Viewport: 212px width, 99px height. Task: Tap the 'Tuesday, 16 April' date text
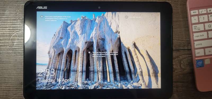tap(55, 80)
